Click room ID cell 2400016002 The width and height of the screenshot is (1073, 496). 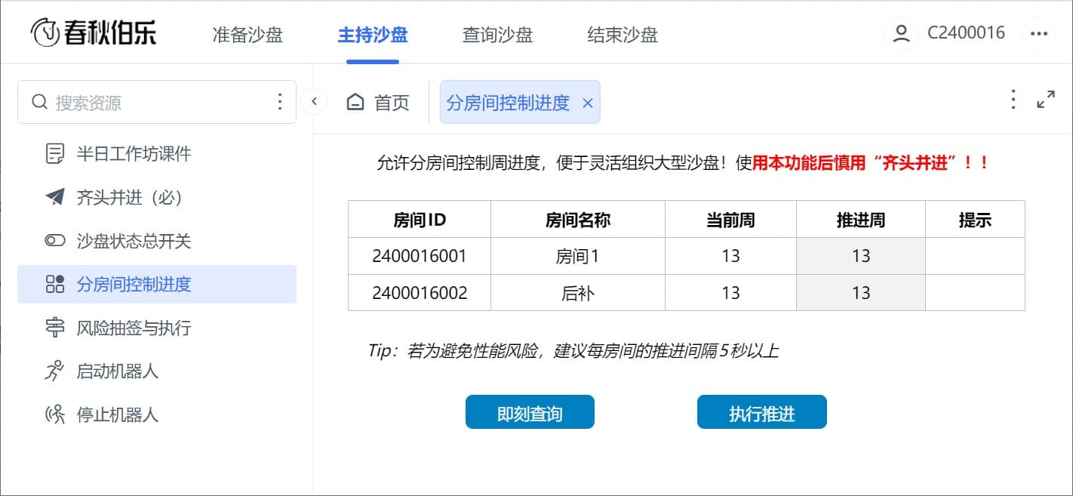[420, 292]
